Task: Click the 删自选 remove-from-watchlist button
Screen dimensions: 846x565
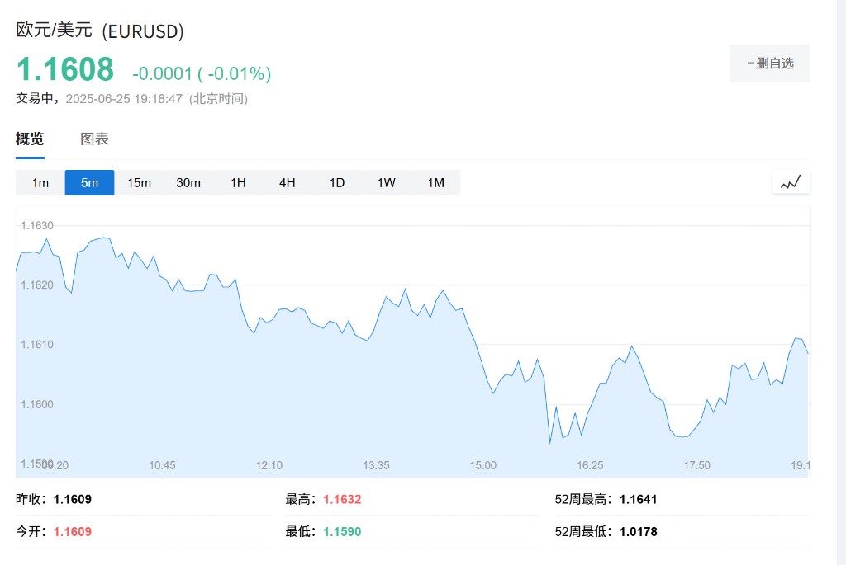Action: (769, 63)
